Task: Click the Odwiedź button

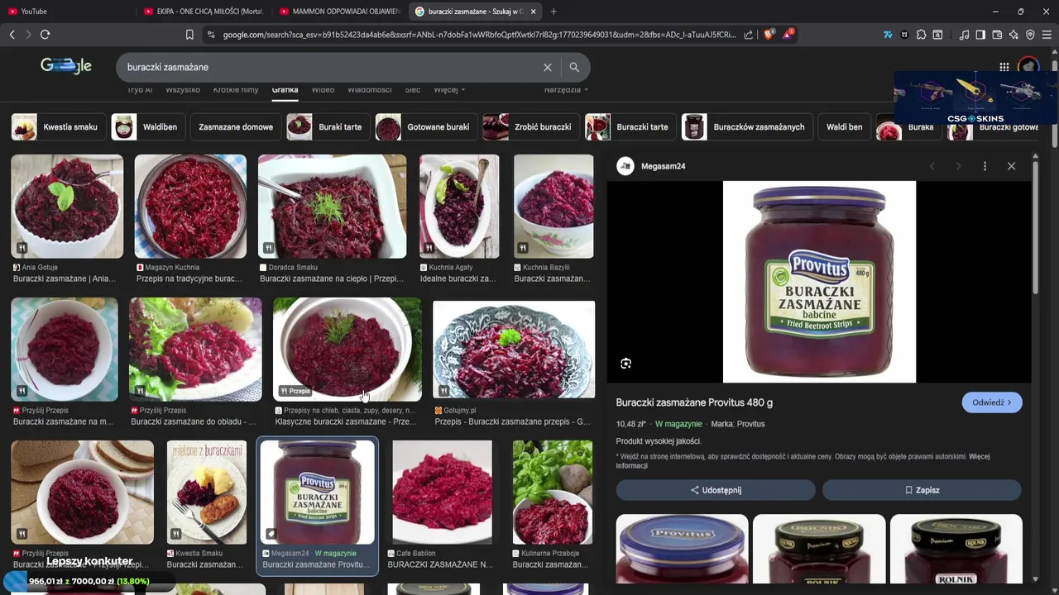Action: pos(992,402)
